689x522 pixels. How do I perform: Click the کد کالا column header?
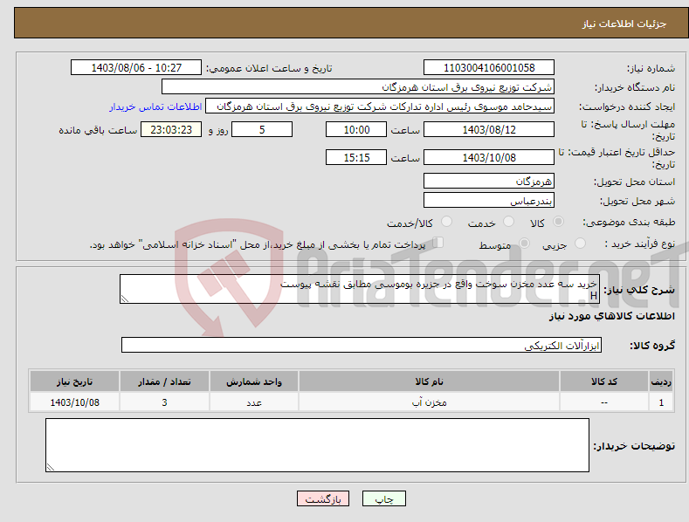click(x=604, y=381)
